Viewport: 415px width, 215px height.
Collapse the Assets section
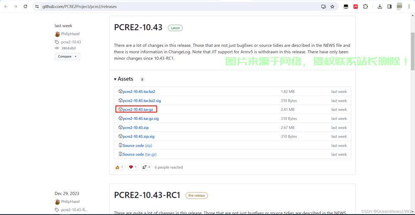coord(124,79)
